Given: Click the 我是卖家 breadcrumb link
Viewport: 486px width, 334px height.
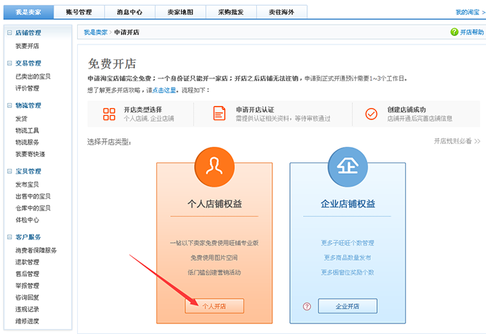Looking at the screenshot, I should click(x=96, y=32).
